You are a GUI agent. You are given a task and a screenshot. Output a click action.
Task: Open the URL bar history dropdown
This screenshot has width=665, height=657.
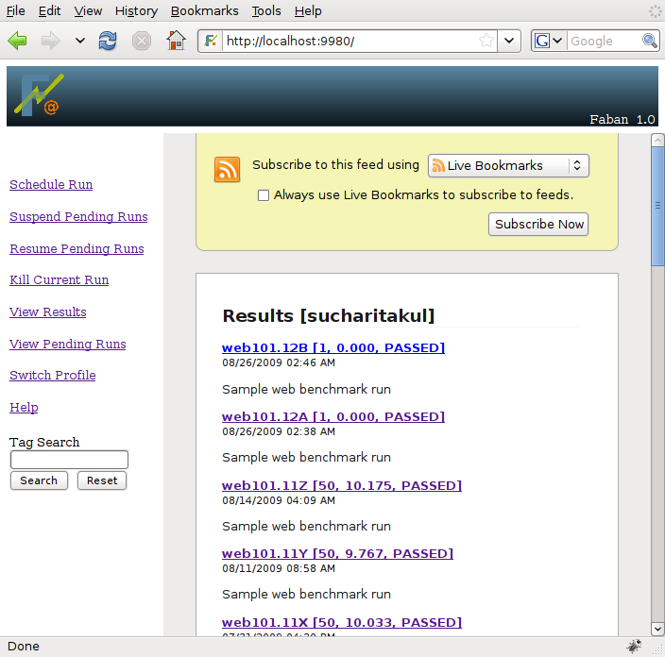pos(509,42)
